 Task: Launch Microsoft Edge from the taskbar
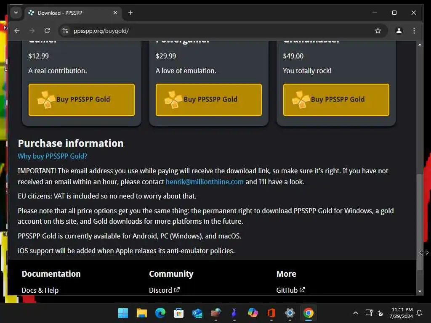pyautogui.click(x=160, y=313)
